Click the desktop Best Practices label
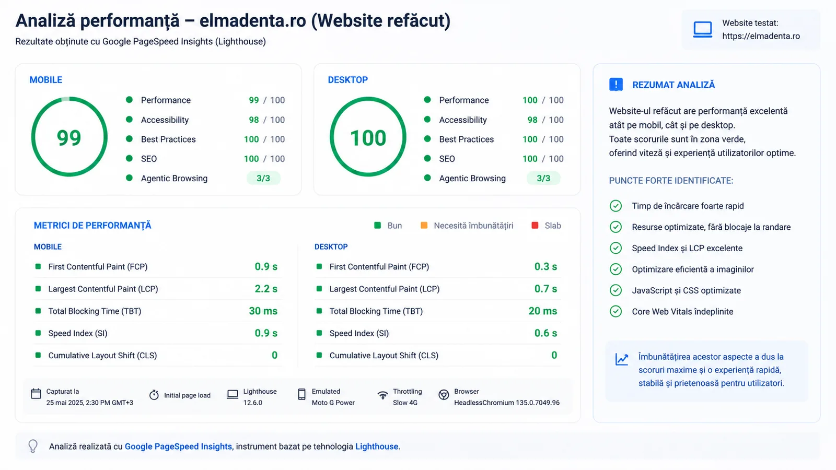 [x=467, y=139]
